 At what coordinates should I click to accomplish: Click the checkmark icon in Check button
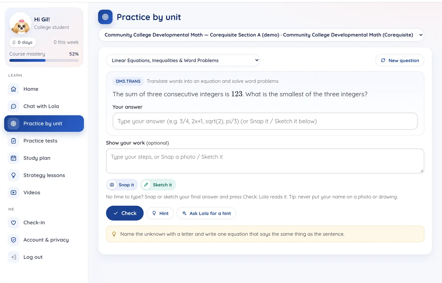click(116, 213)
